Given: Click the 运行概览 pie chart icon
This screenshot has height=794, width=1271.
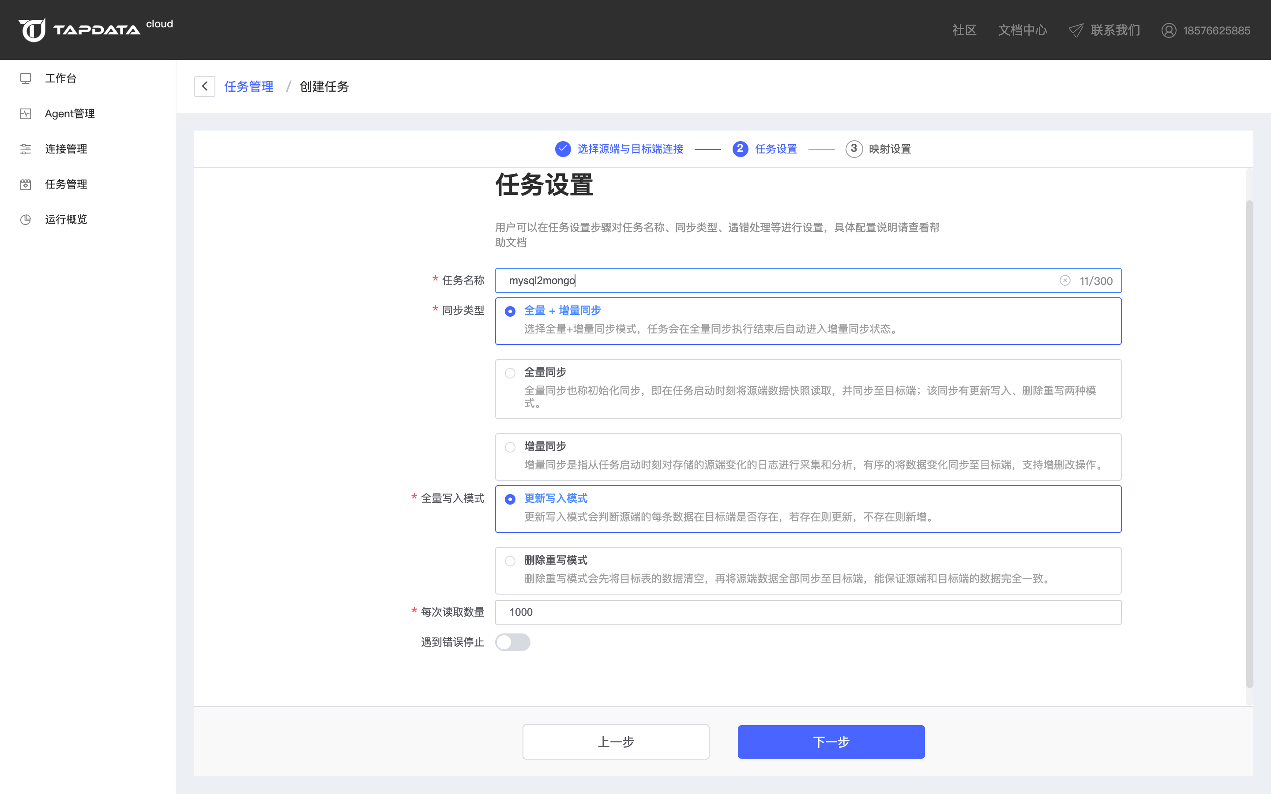Looking at the screenshot, I should click(26, 220).
